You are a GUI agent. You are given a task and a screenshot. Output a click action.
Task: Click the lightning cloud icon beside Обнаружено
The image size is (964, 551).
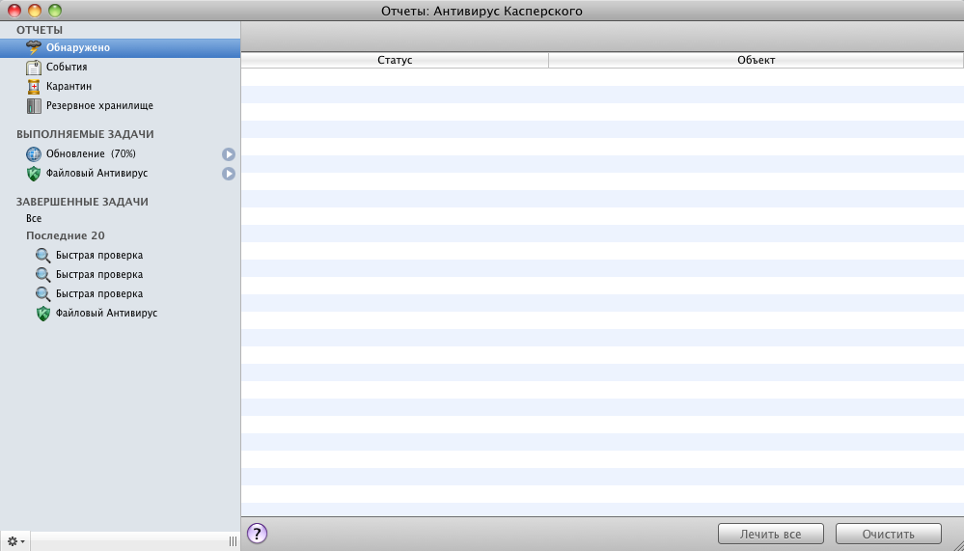pos(34,47)
